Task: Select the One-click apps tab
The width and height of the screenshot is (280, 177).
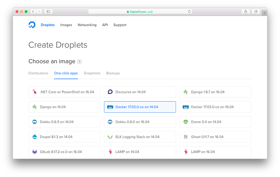Action: click(x=66, y=73)
